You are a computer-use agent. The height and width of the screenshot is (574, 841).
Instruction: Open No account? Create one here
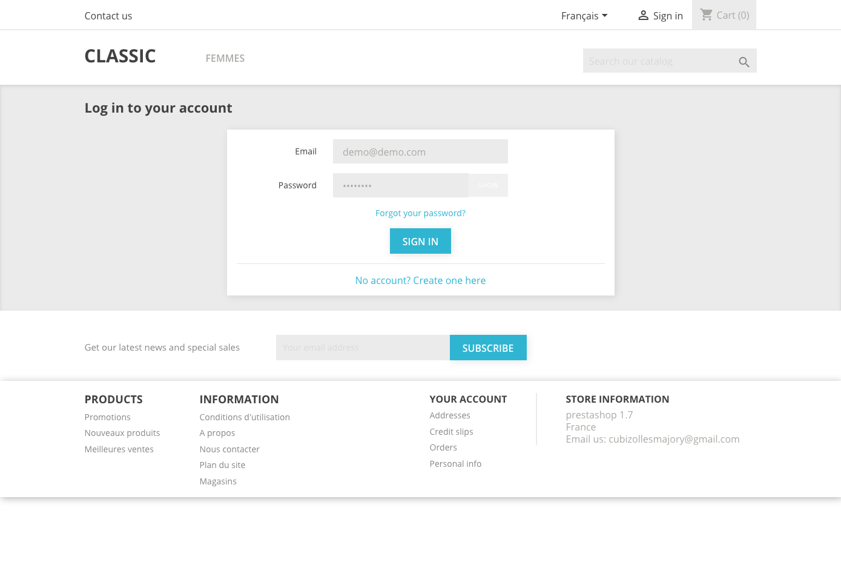pyautogui.click(x=420, y=280)
